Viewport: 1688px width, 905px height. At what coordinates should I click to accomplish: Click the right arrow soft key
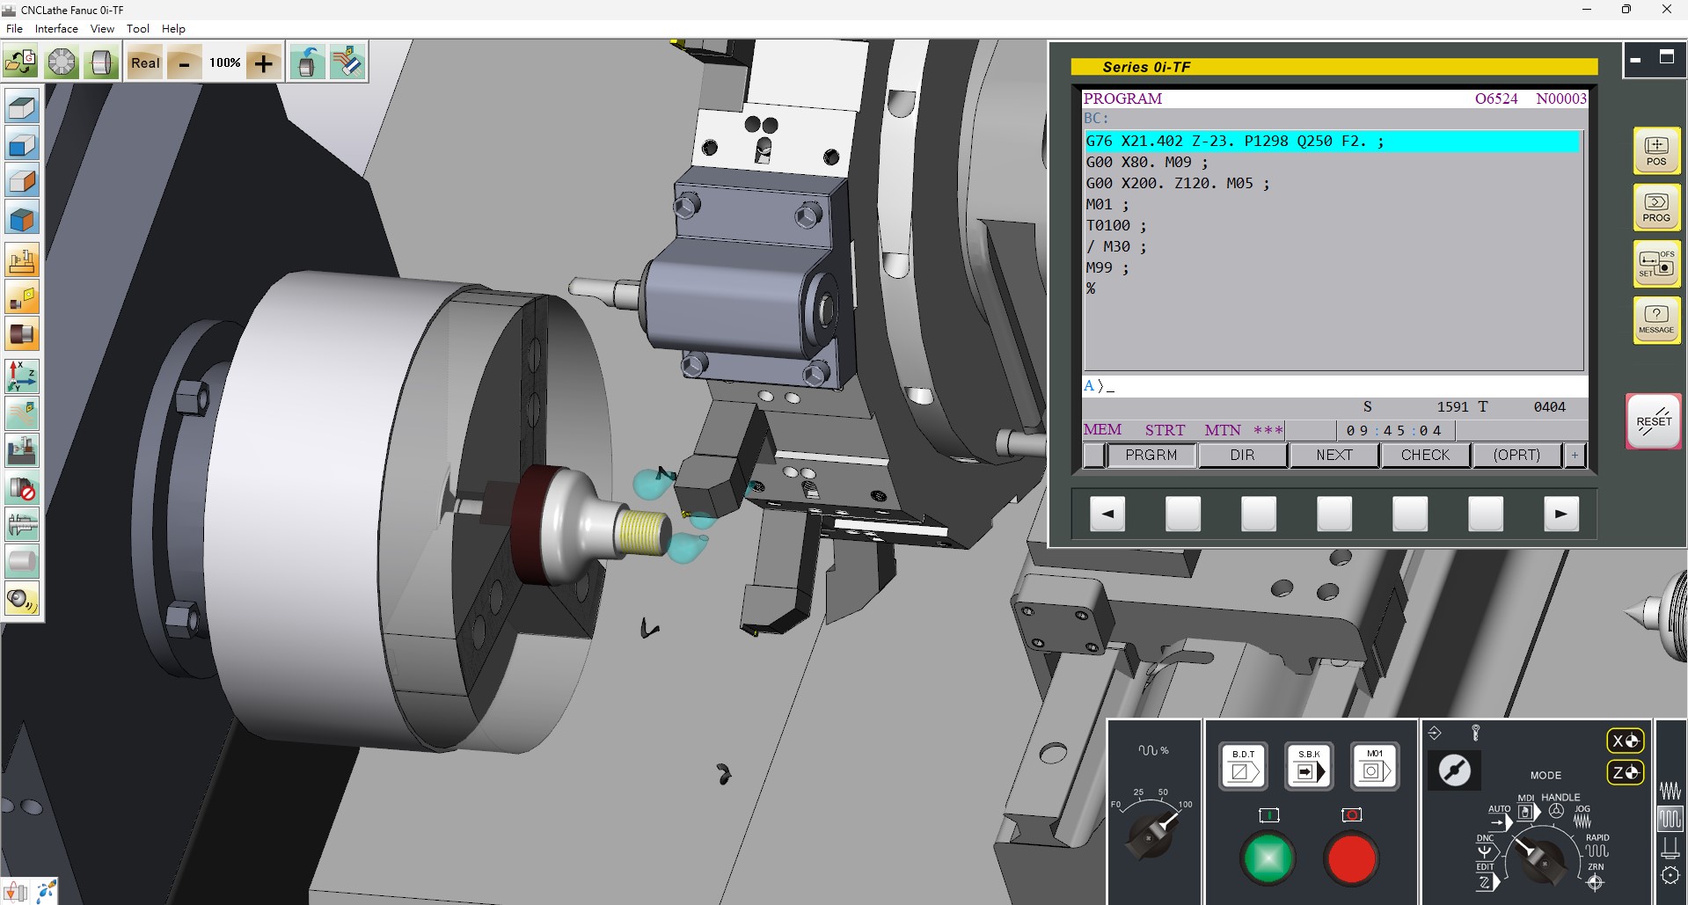coord(1561,514)
